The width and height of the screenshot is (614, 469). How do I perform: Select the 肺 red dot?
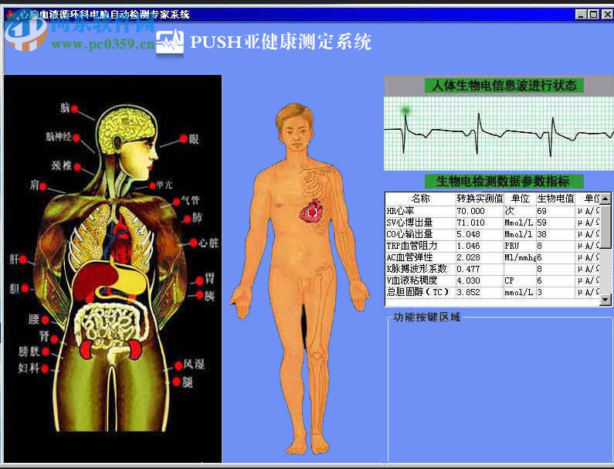tap(187, 219)
